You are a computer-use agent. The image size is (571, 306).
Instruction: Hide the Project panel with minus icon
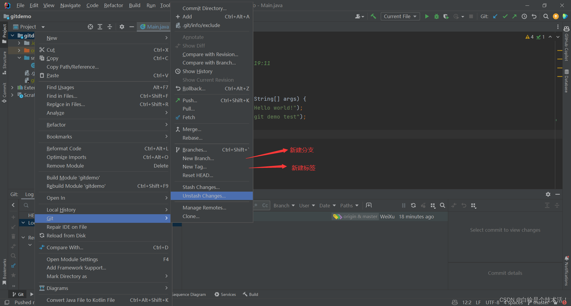pyautogui.click(x=132, y=27)
